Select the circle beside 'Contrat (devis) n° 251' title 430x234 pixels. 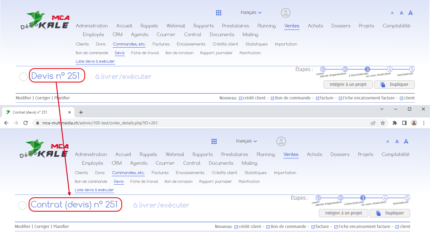(x=23, y=205)
